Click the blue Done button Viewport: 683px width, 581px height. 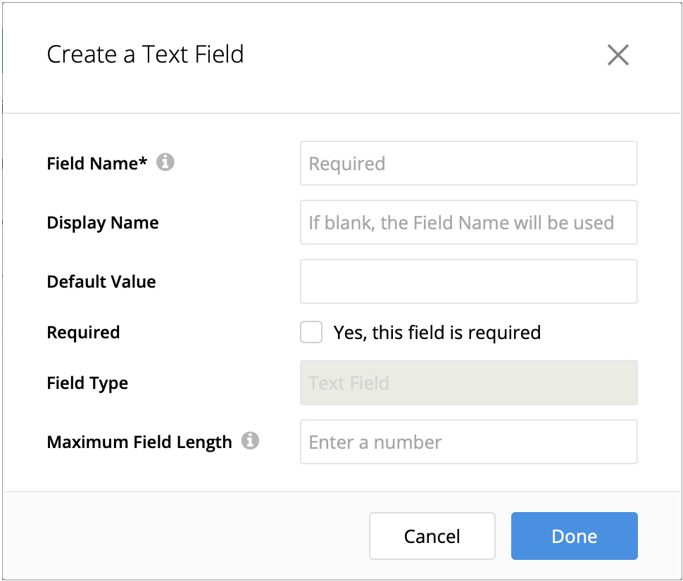pyautogui.click(x=574, y=536)
